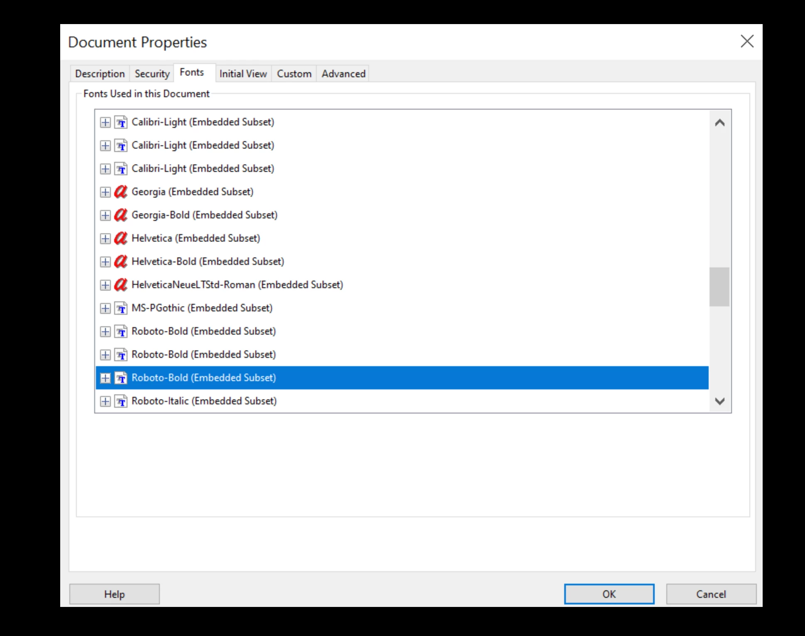Expand the Helvetica-Bold font details
This screenshot has height=636, width=805.
105,262
